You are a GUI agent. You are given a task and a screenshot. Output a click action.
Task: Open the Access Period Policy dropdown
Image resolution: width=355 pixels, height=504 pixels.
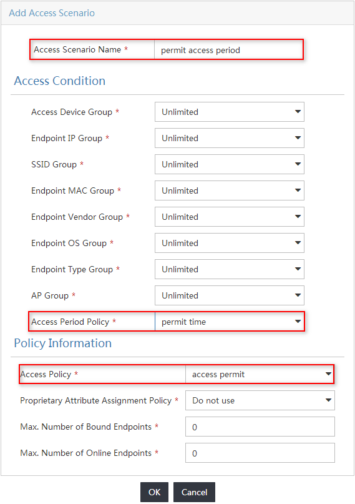click(229, 322)
